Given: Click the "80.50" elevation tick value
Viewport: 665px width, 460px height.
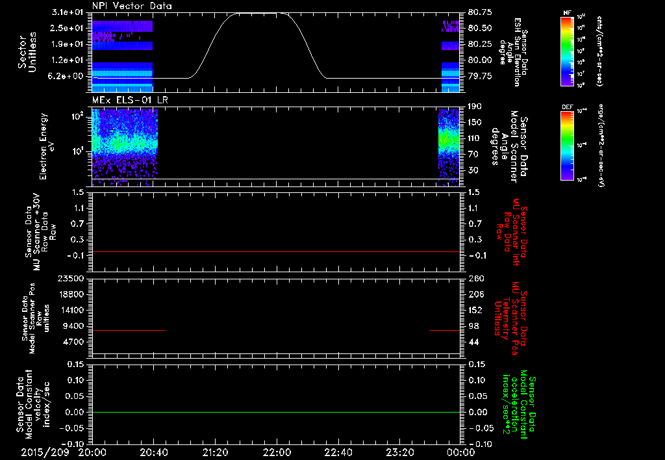Looking at the screenshot, I should [x=480, y=28].
